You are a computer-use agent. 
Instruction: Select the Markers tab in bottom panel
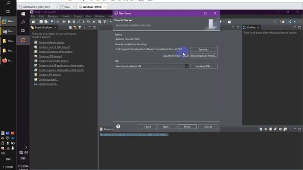click(x=106, y=129)
